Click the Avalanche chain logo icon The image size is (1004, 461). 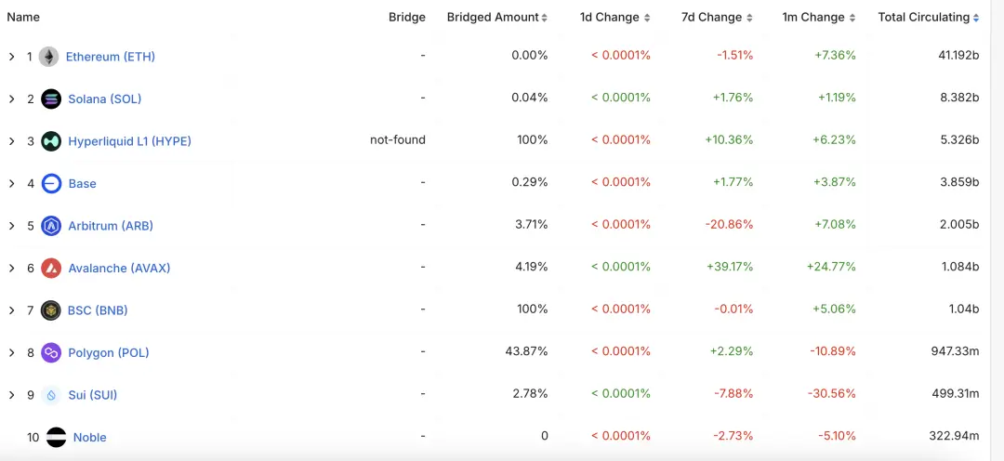[51, 269]
